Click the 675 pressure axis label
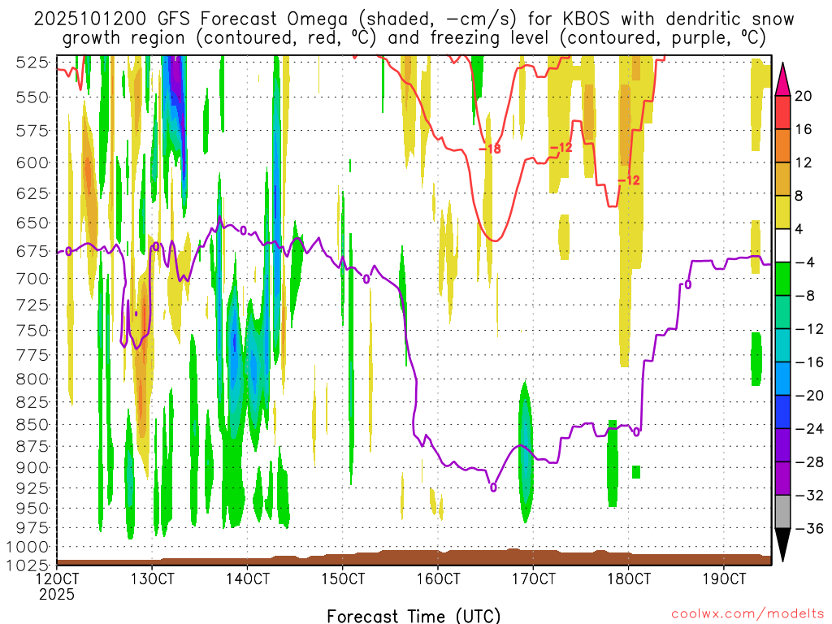Viewport: 832px width, 624px height. [x=32, y=251]
